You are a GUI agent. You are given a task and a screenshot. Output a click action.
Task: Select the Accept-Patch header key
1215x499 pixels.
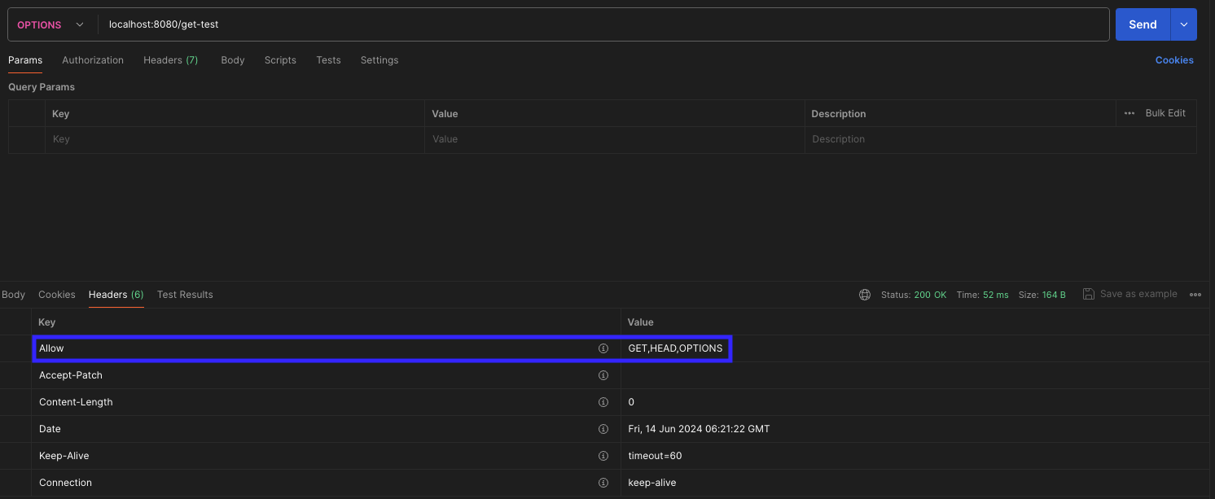click(x=71, y=375)
